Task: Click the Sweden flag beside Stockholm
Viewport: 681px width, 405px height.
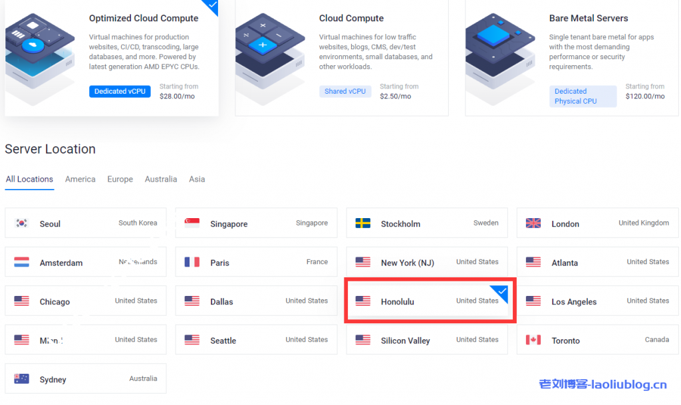Action: point(363,223)
